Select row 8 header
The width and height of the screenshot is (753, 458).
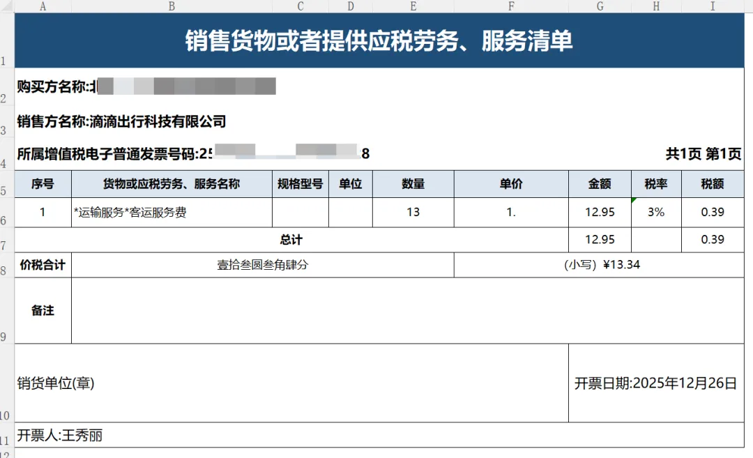[x=7, y=265]
